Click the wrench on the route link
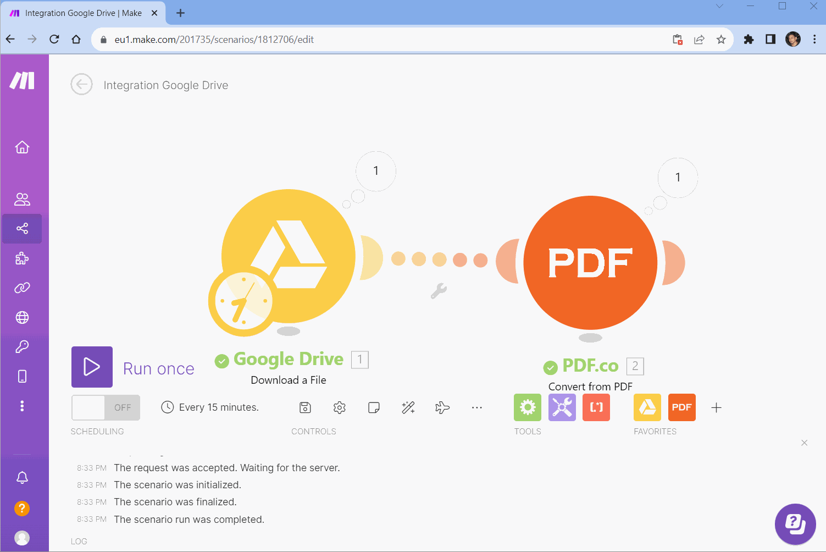This screenshot has width=826, height=552. (439, 291)
